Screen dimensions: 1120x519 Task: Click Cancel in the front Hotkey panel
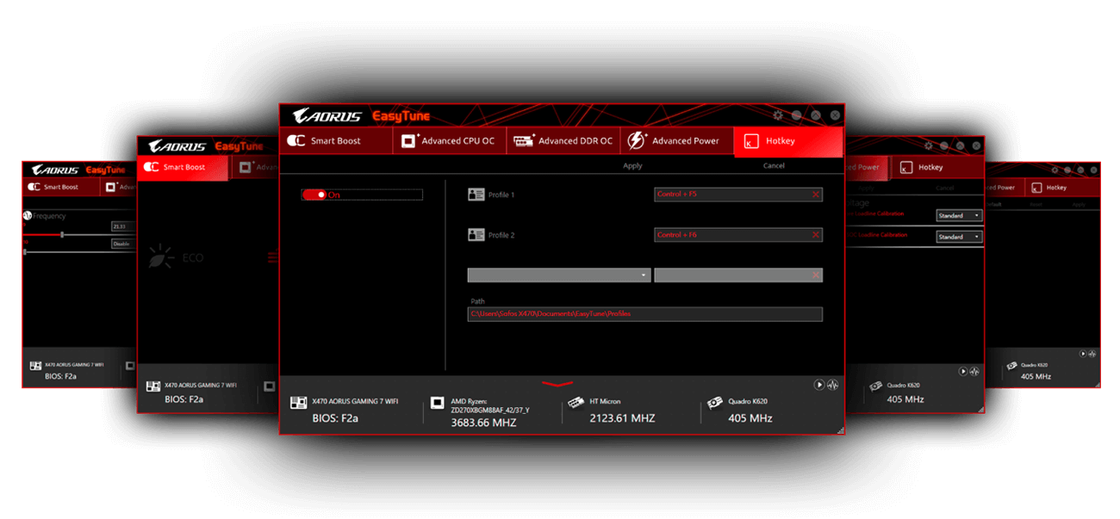point(774,166)
